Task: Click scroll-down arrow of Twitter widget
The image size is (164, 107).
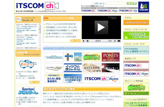Action: point(40,48)
